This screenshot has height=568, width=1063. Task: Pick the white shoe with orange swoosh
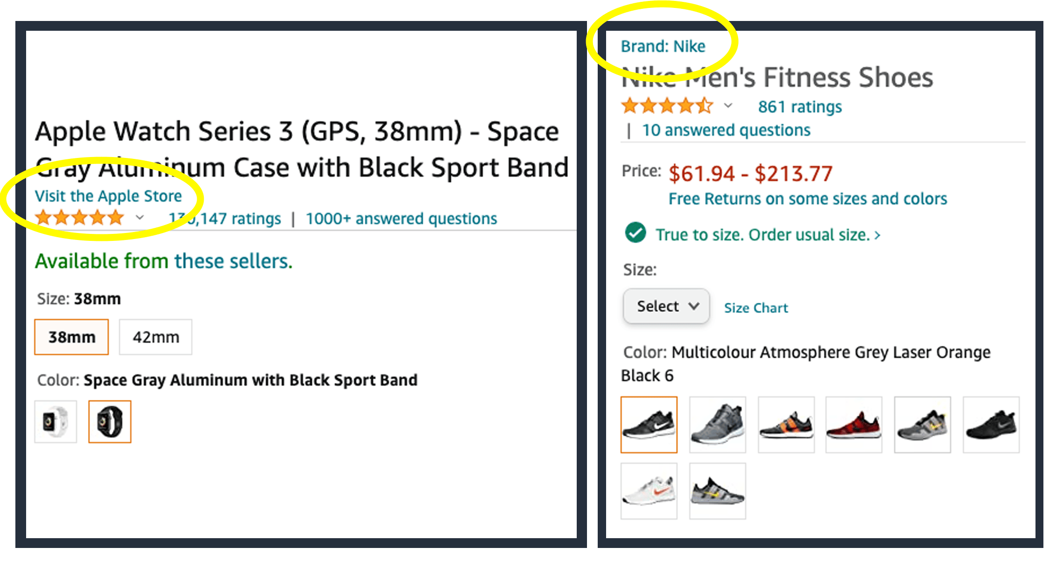tap(649, 491)
